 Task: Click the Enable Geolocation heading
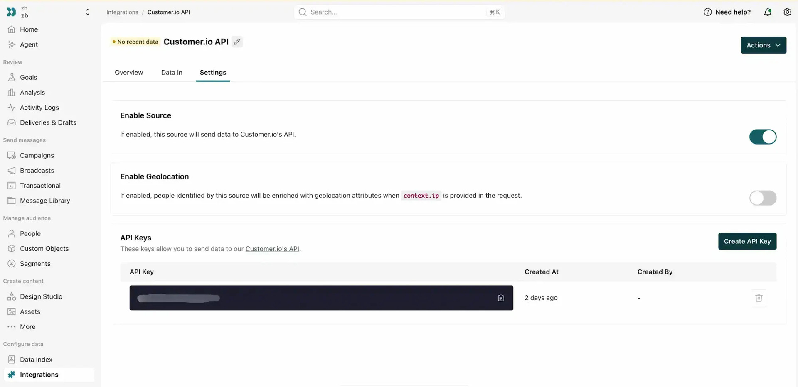coord(155,176)
